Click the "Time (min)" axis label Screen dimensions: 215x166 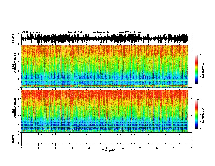(x=109, y=151)
